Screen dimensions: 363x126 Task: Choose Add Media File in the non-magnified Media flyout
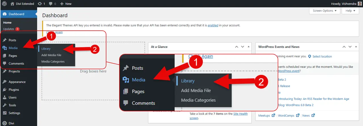pyautogui.click(x=51, y=55)
